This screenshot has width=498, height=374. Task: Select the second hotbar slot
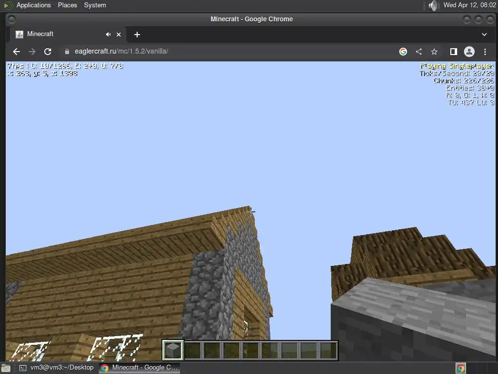(193, 351)
